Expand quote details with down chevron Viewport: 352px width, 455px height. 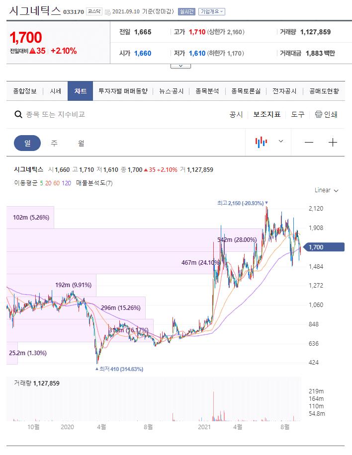[x=180, y=66]
